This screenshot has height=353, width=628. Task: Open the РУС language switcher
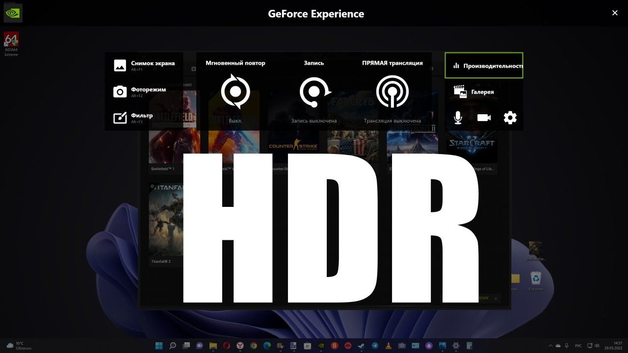tap(578, 346)
